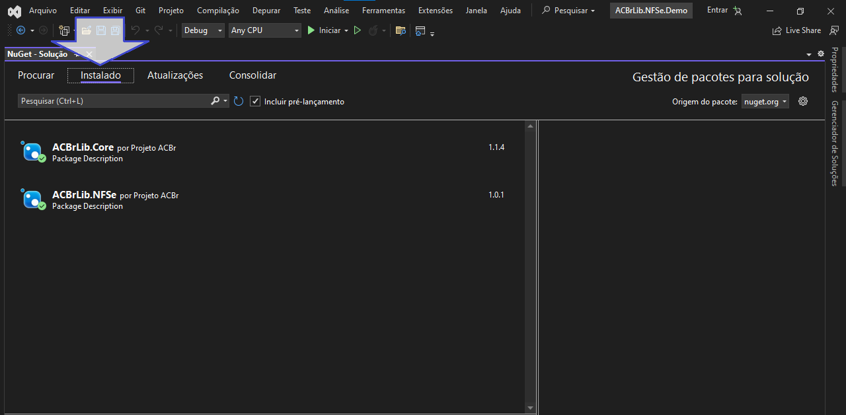Open the undo history dropdown arrow
The height and width of the screenshot is (415, 846).
(x=147, y=30)
